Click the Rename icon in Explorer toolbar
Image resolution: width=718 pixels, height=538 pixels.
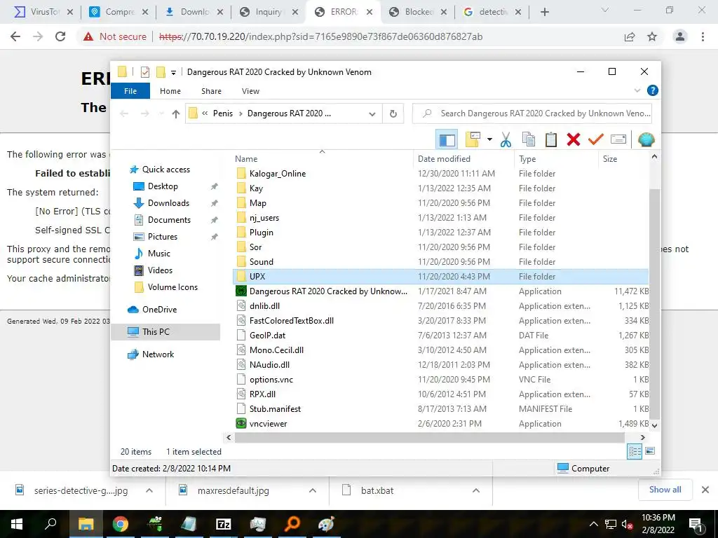click(x=618, y=139)
